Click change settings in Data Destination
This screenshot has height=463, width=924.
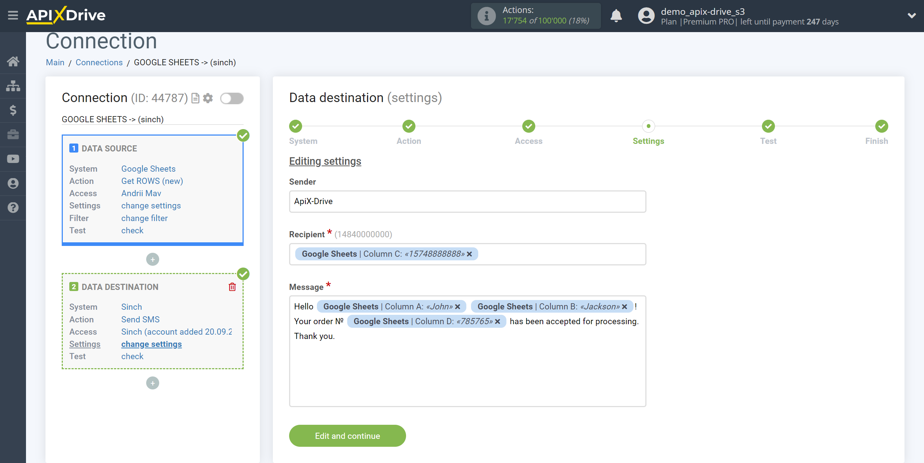coord(152,344)
